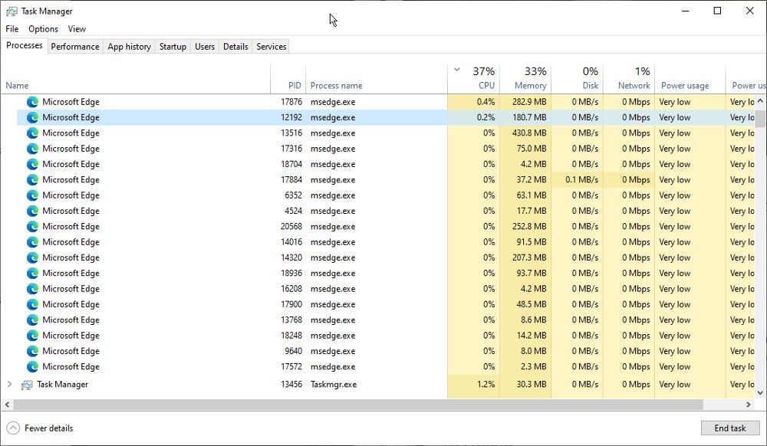This screenshot has height=446, width=767.
Task: Click the Edge icon in PID 14016 row
Action: (32, 242)
